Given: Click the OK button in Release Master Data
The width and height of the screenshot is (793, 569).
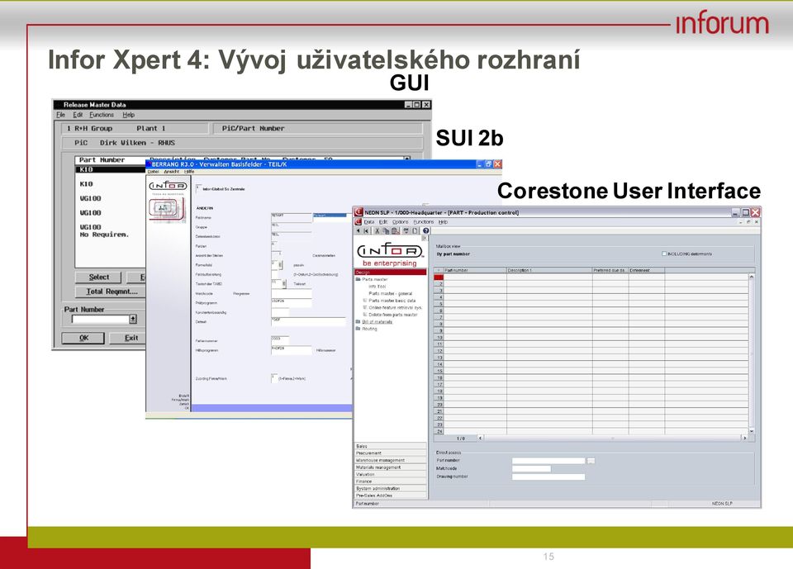Looking at the screenshot, I should pyautogui.click(x=83, y=338).
